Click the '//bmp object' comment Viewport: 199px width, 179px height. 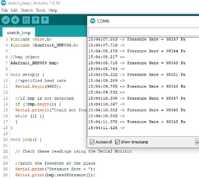coord(25,57)
